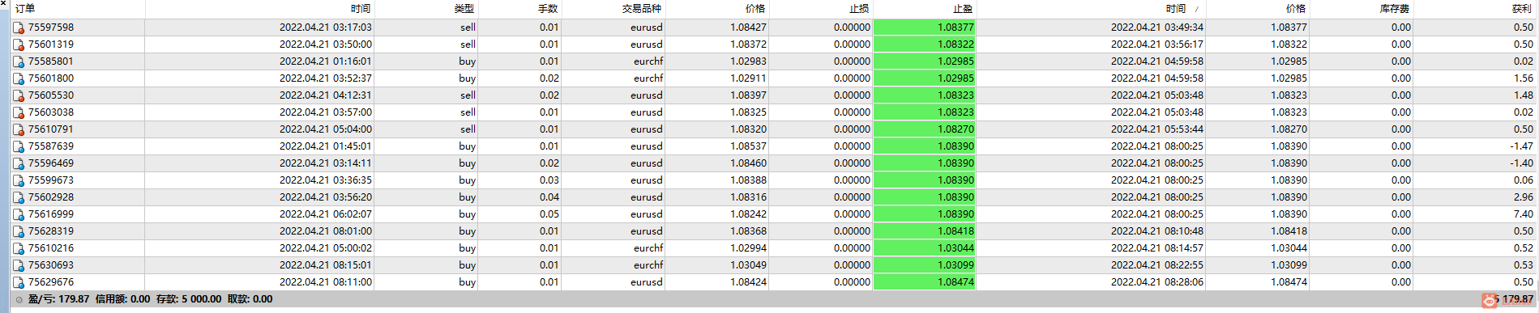The width and height of the screenshot is (1539, 313).
Task: Select the order icon for ticket 75630693
Action: tap(19, 265)
